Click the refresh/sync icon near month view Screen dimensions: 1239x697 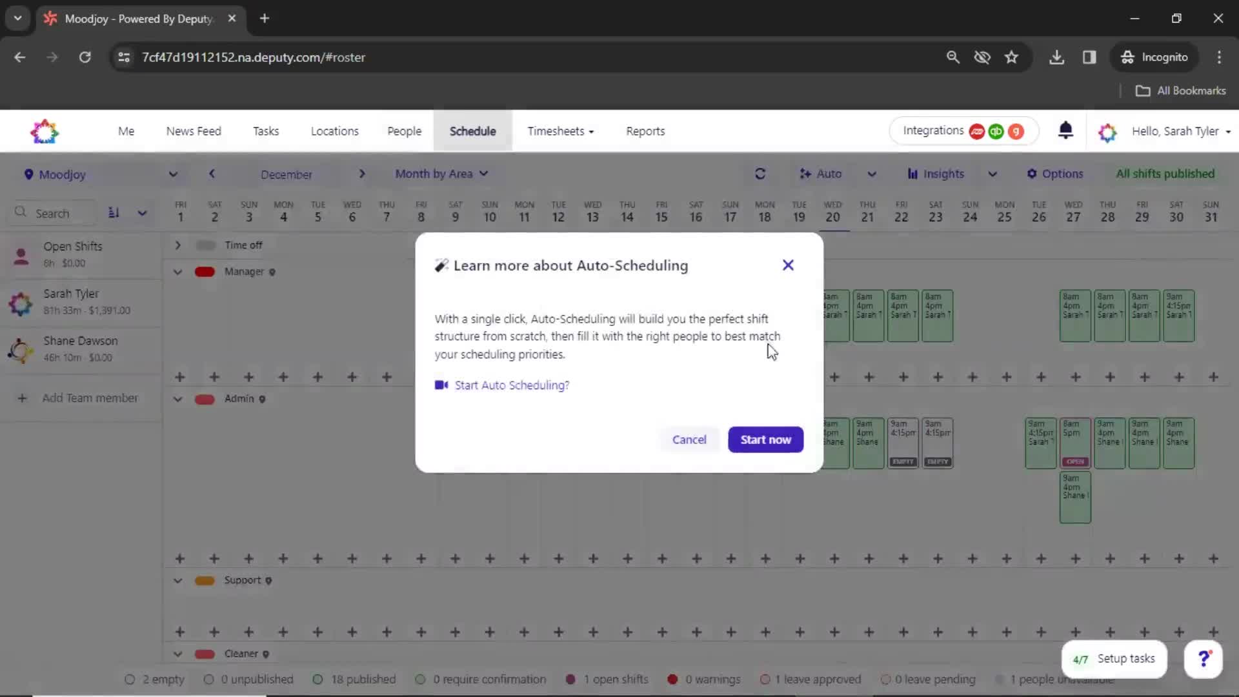(x=760, y=174)
